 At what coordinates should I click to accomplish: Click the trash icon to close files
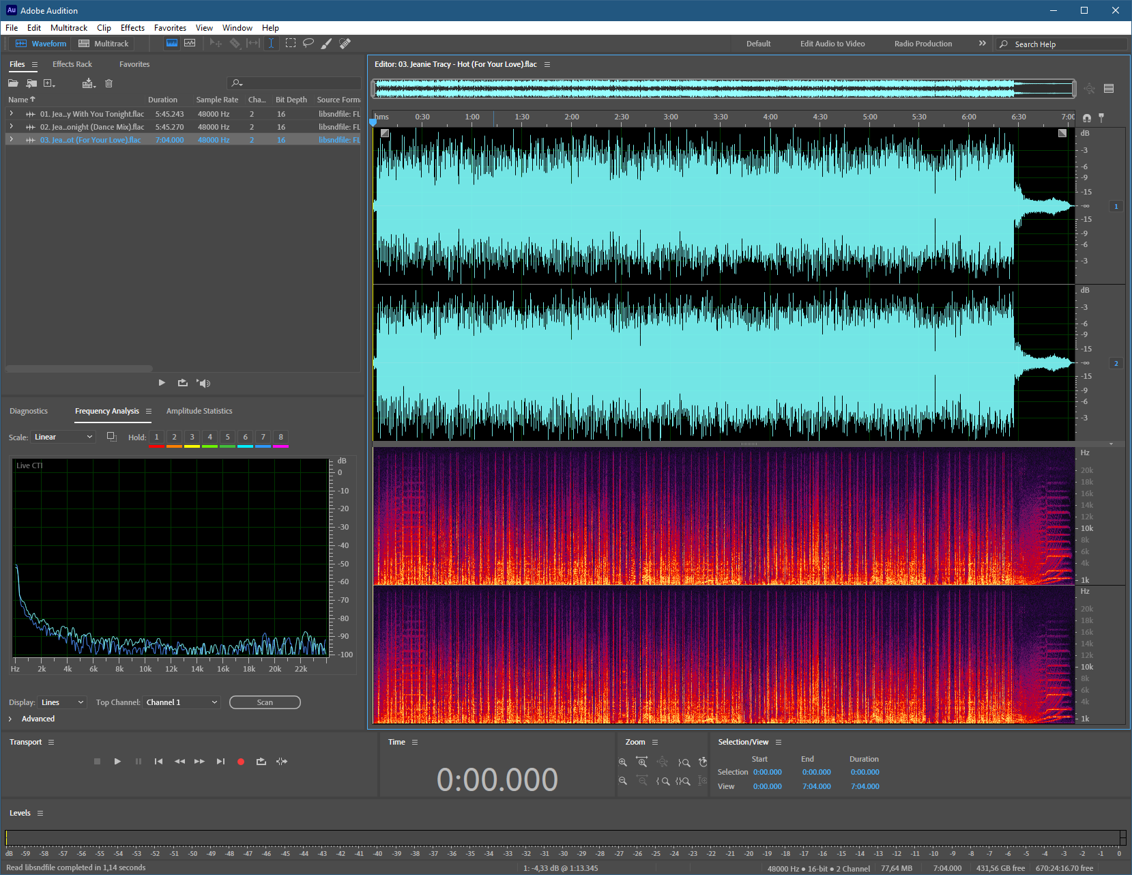tap(108, 83)
